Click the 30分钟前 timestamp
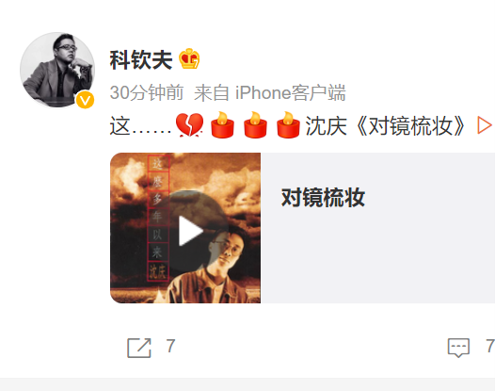Image resolution: width=495 pixels, height=391 pixels. 147,93
